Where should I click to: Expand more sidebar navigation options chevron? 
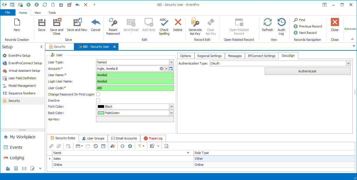click(40, 168)
